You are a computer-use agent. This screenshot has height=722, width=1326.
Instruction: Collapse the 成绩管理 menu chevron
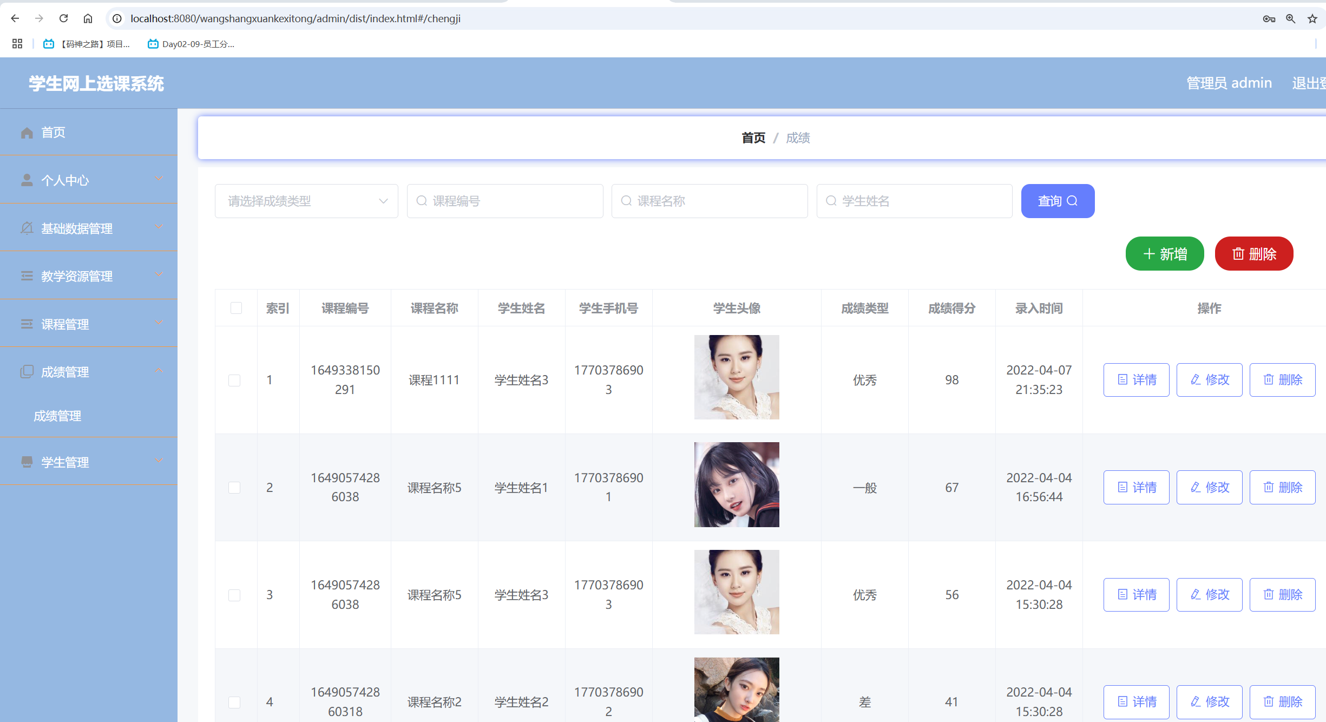[x=159, y=371]
